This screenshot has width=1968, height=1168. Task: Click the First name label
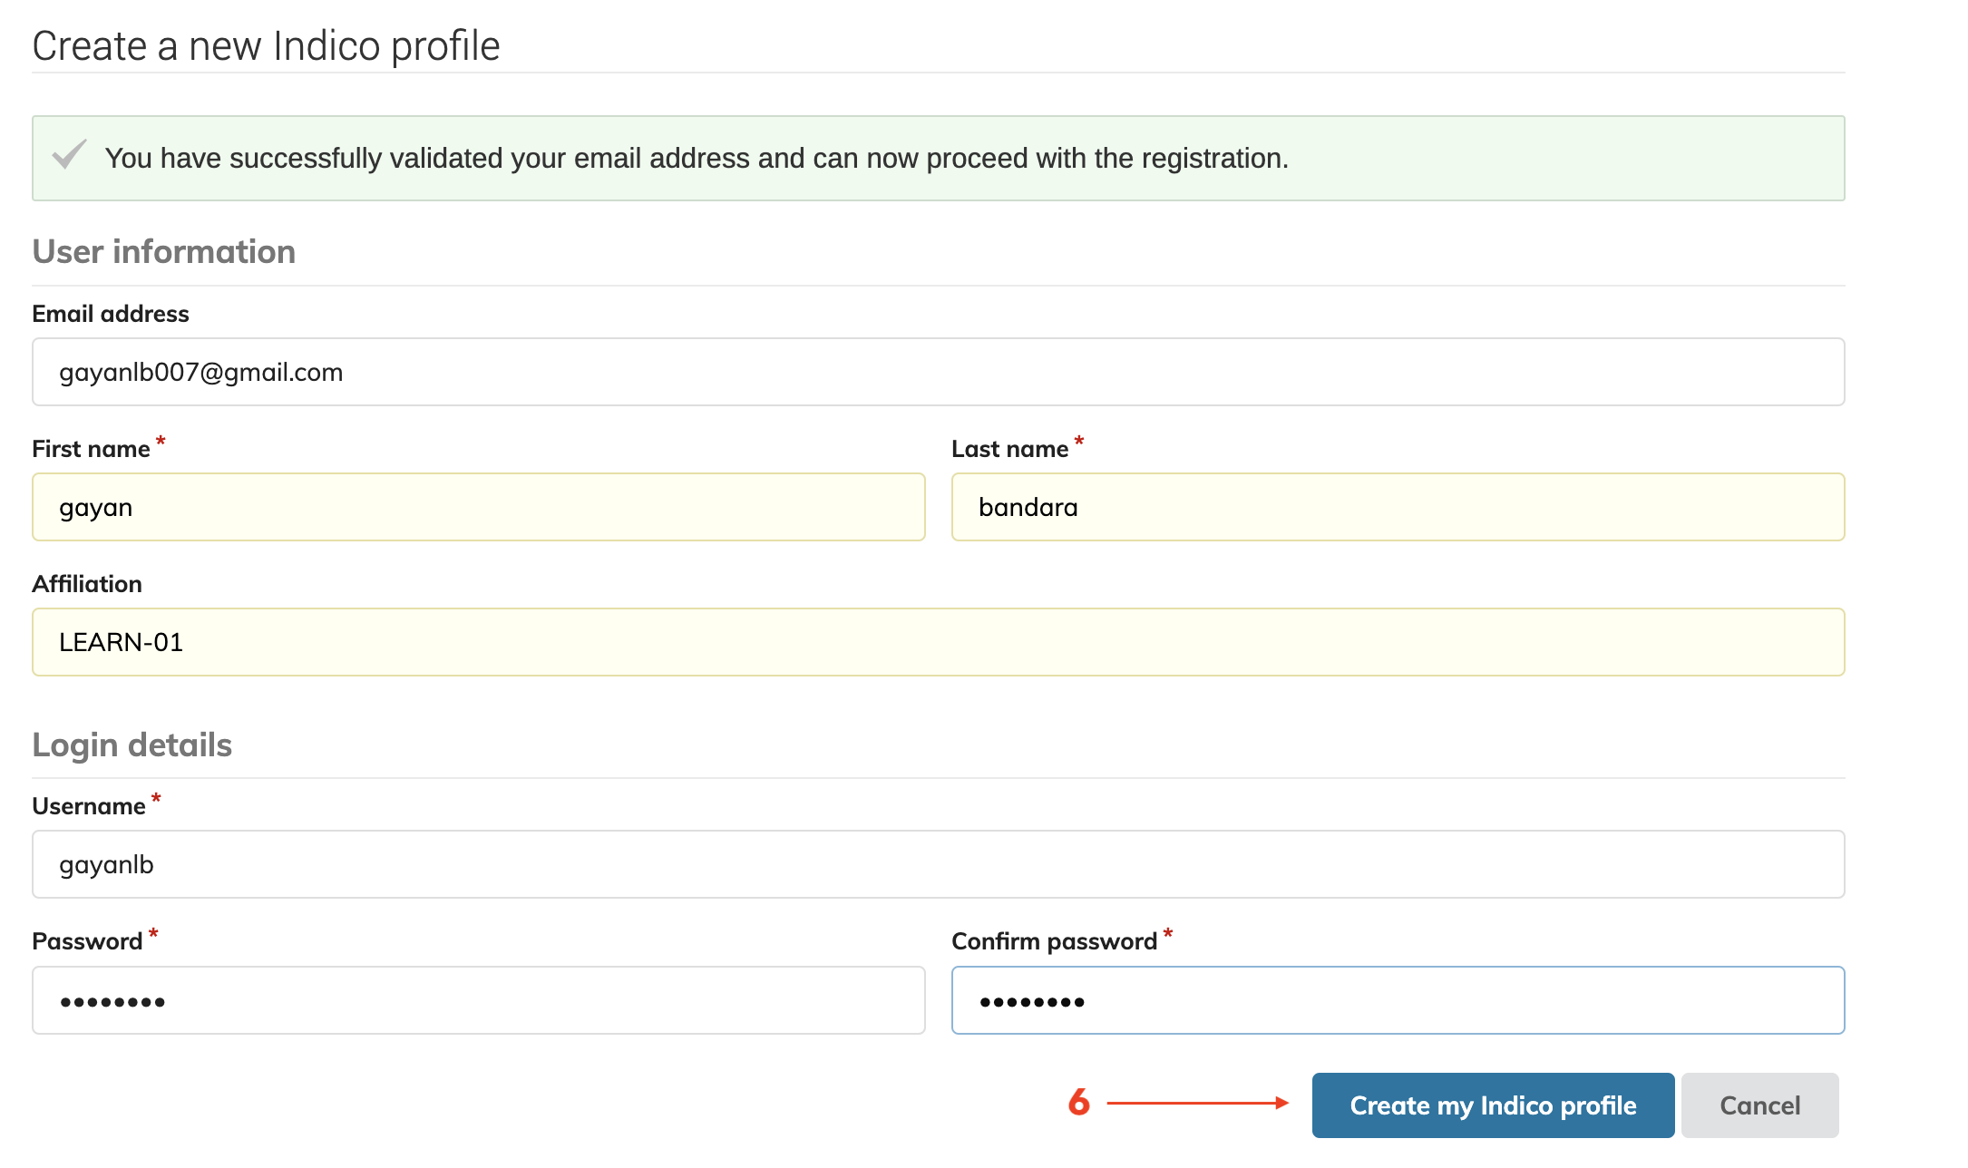[91, 449]
